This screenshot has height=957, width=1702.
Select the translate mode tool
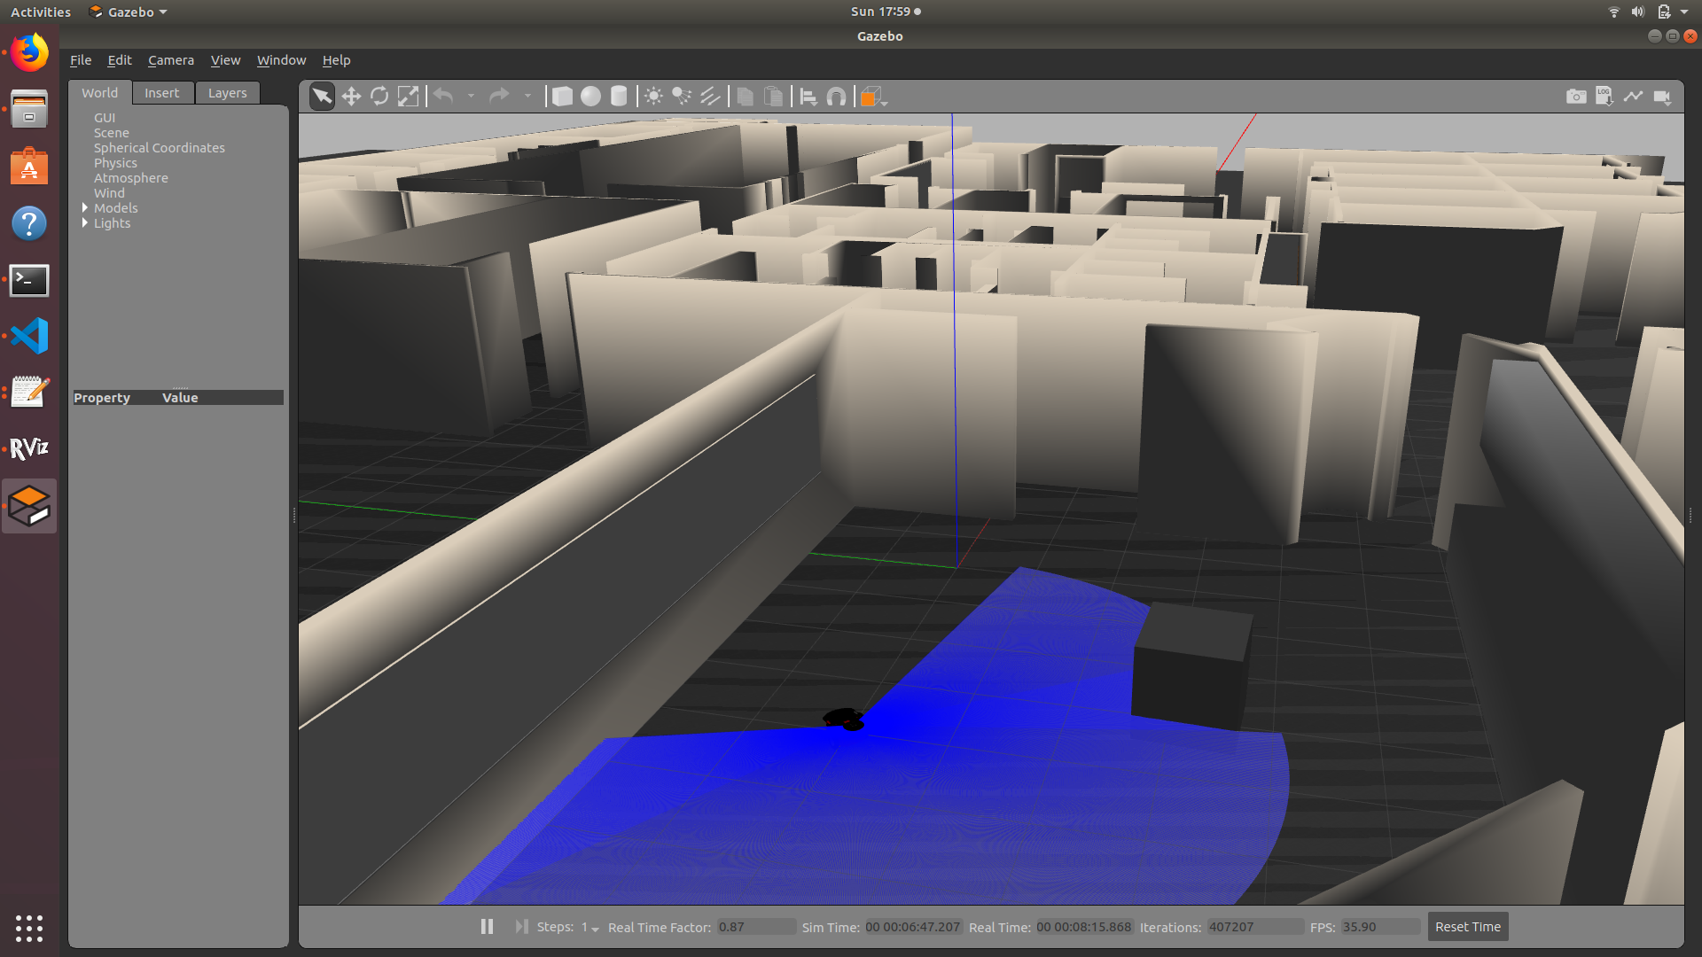(351, 97)
